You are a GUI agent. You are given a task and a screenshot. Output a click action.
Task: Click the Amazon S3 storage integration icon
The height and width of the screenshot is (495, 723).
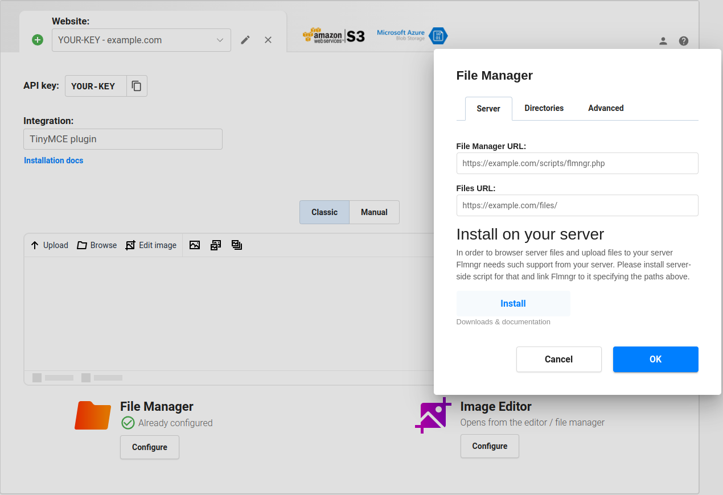click(x=334, y=35)
